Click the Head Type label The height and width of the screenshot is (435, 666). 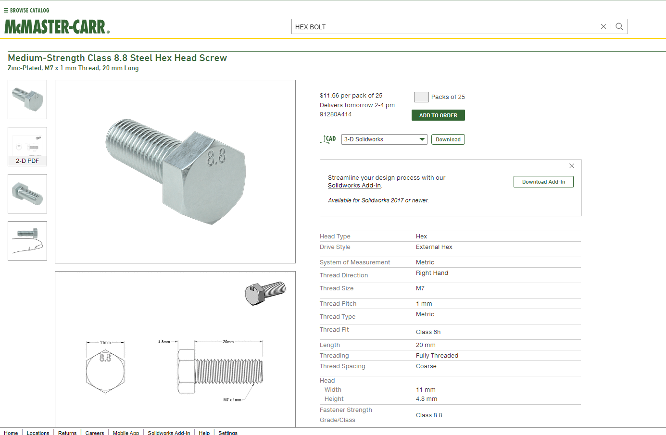click(335, 236)
